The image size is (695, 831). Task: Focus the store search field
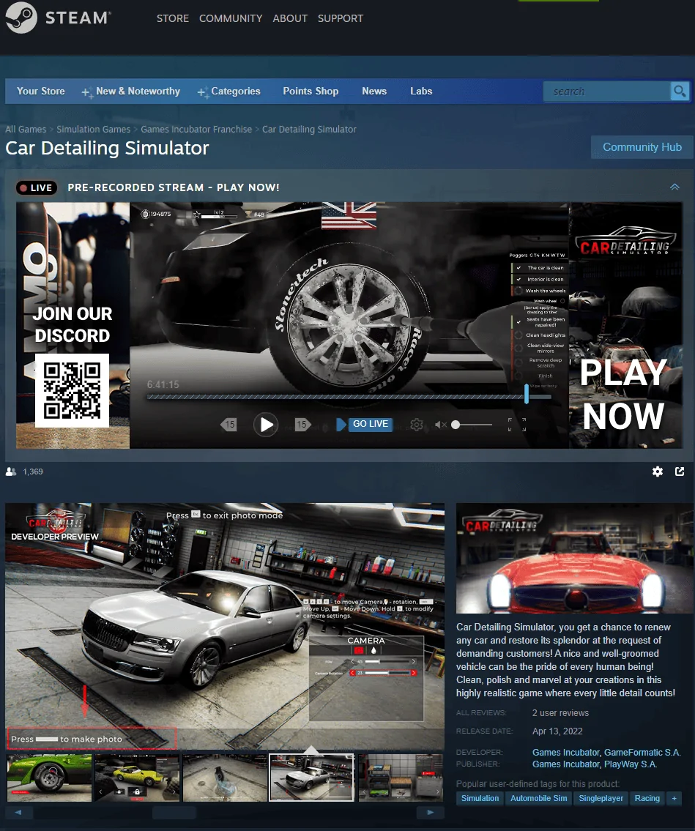click(x=606, y=92)
